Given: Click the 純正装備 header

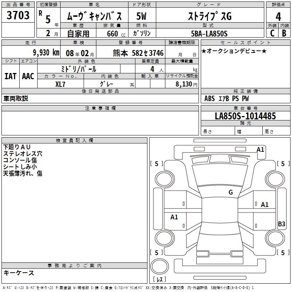Looking at the screenshot, I should pos(246,91).
